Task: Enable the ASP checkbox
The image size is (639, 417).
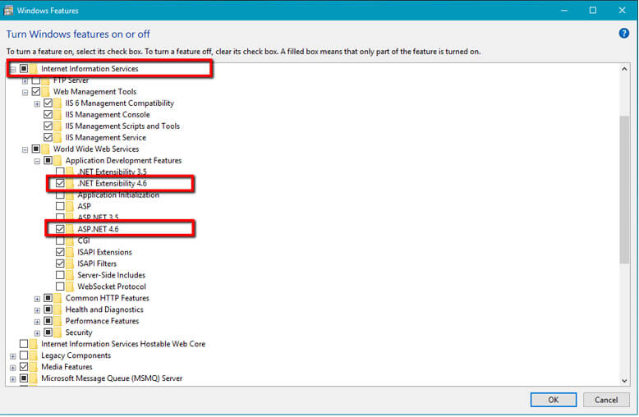Action: pos(60,207)
